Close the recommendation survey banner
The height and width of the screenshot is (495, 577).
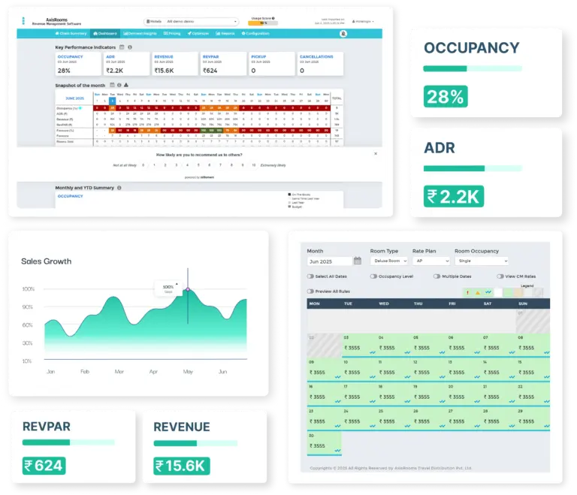point(376,152)
